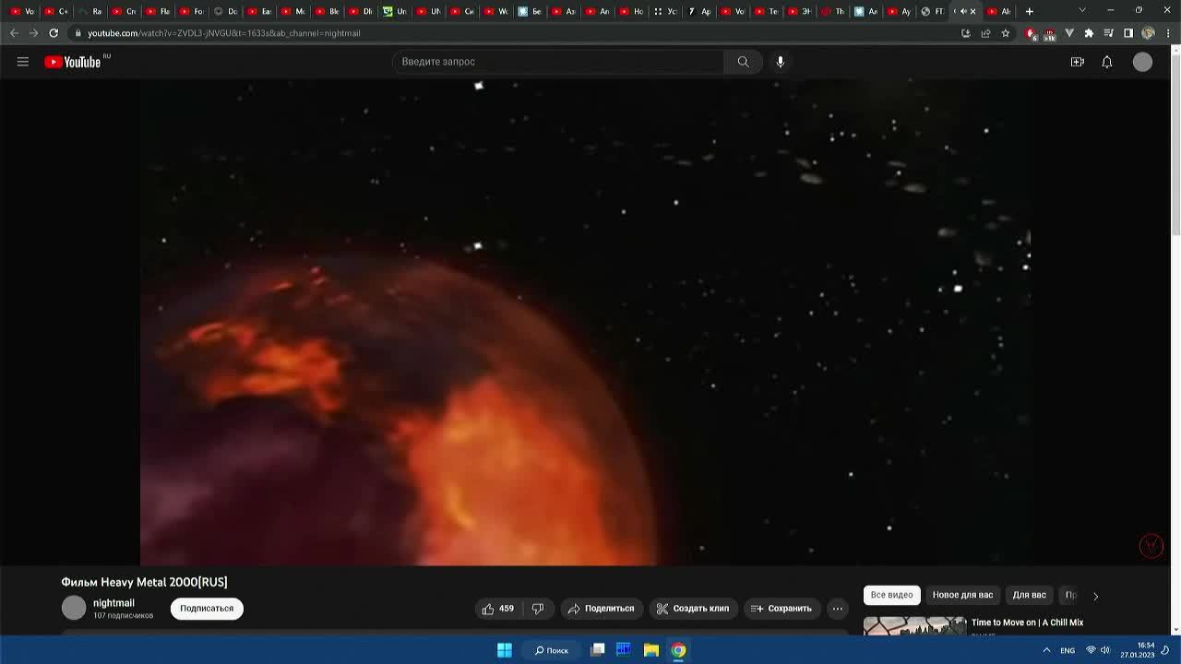Screen dimensions: 1181x664
Task: Switch to the first YouTube browser tab
Action: [x=23, y=12]
